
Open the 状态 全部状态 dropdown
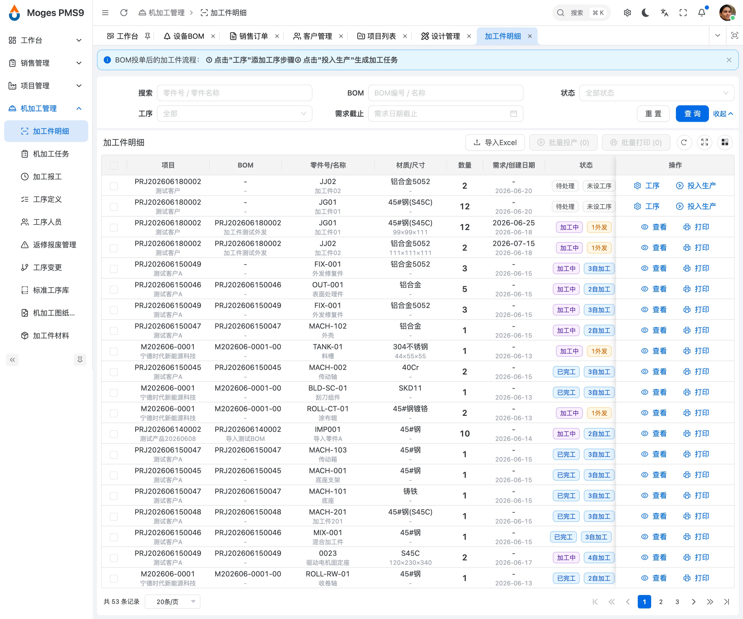coord(657,93)
